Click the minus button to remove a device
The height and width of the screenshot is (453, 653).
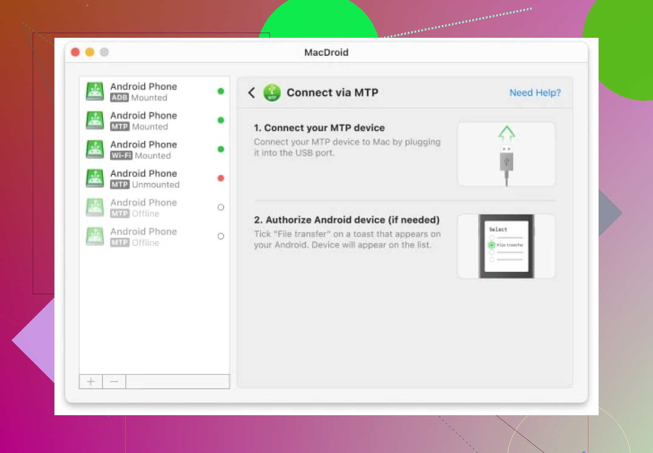tap(114, 382)
